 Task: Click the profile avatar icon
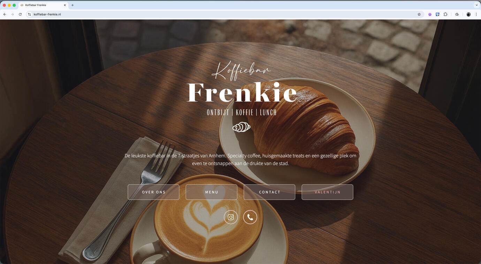pyautogui.click(x=468, y=14)
